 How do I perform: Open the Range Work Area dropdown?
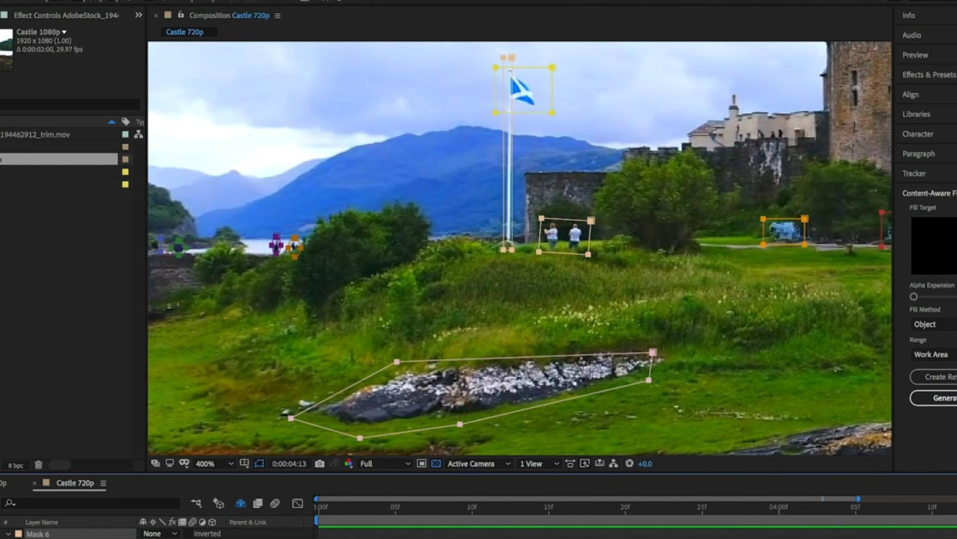click(933, 355)
